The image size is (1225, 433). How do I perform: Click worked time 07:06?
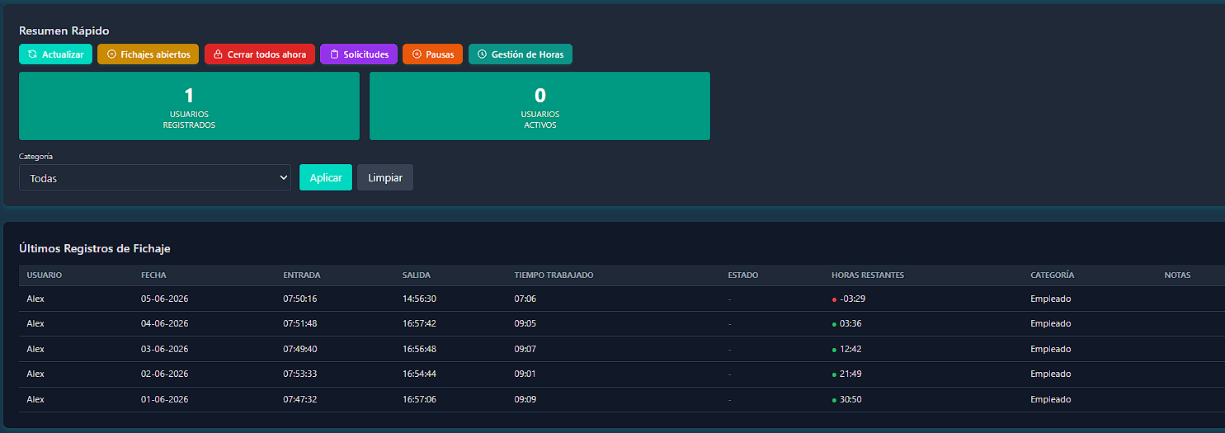(525, 299)
